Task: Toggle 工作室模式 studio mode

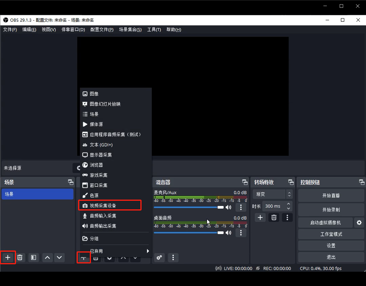Action: tap(331, 234)
